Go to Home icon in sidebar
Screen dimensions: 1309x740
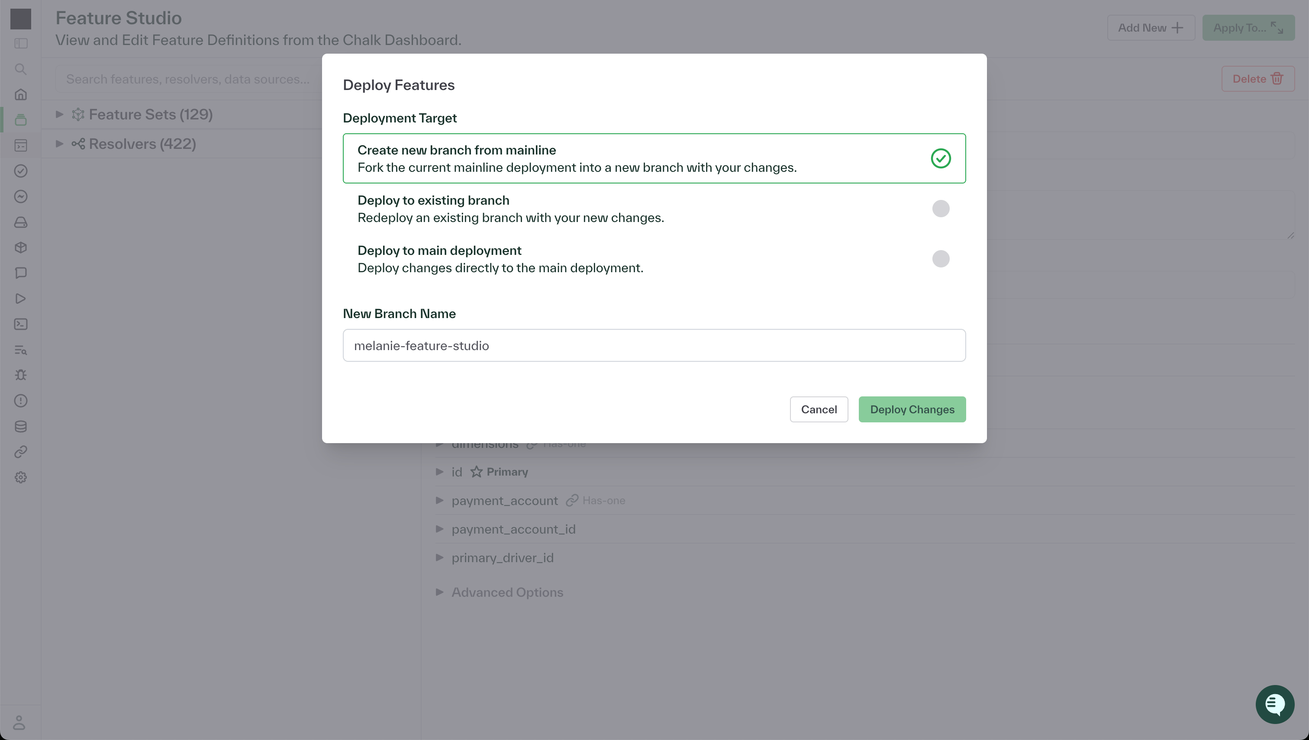tap(21, 94)
